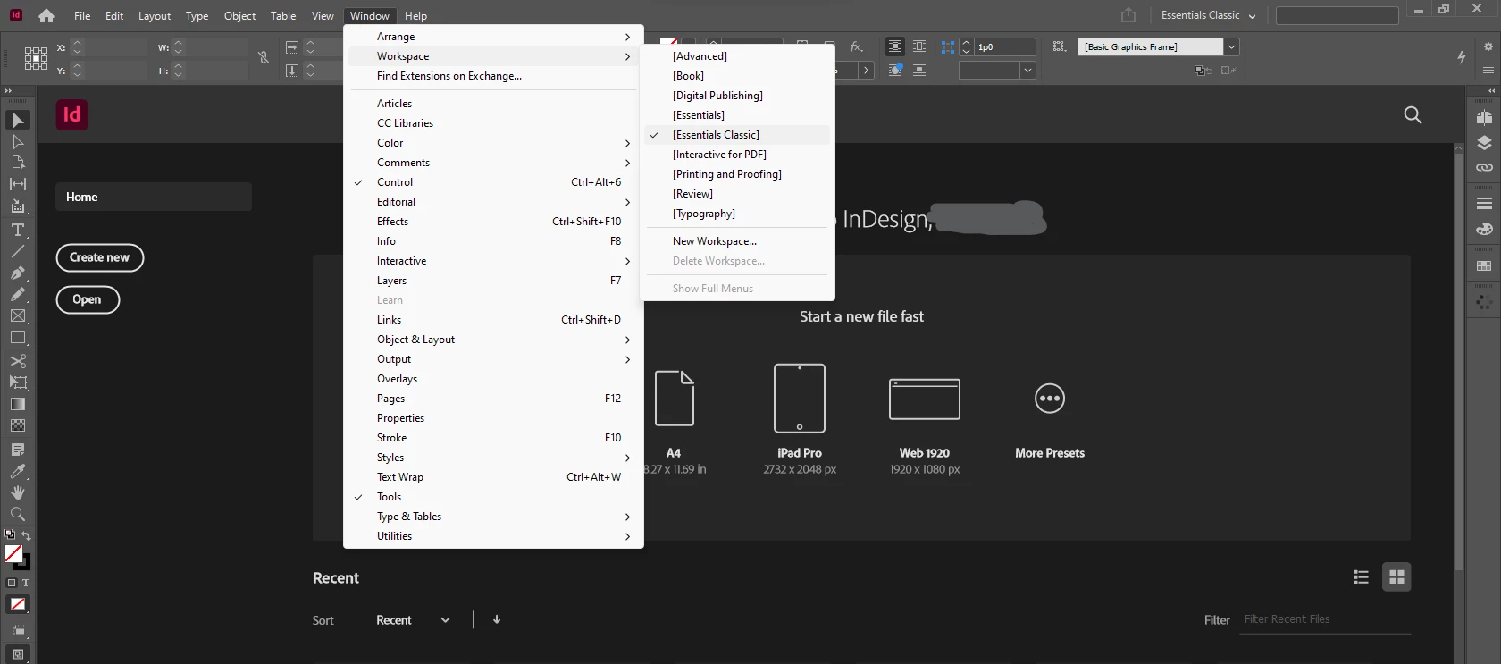The image size is (1501, 664).
Task: Select the Direct Selection tool
Action: 17,141
